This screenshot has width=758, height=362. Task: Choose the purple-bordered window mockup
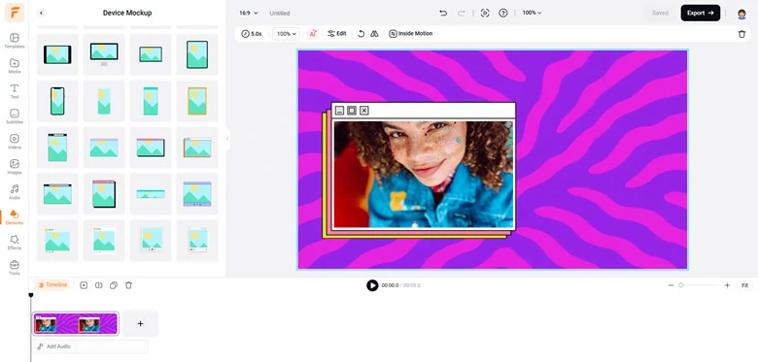197,194
